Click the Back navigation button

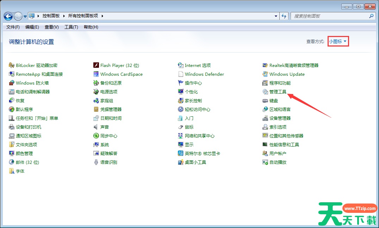[x=8, y=16]
